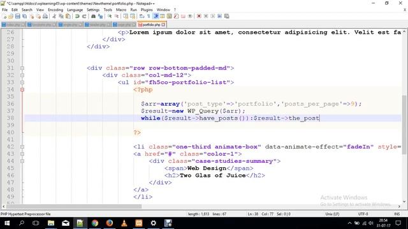The height and width of the screenshot is (229, 408).
Task: Open the Encoding menu
Action: [x=55, y=10]
